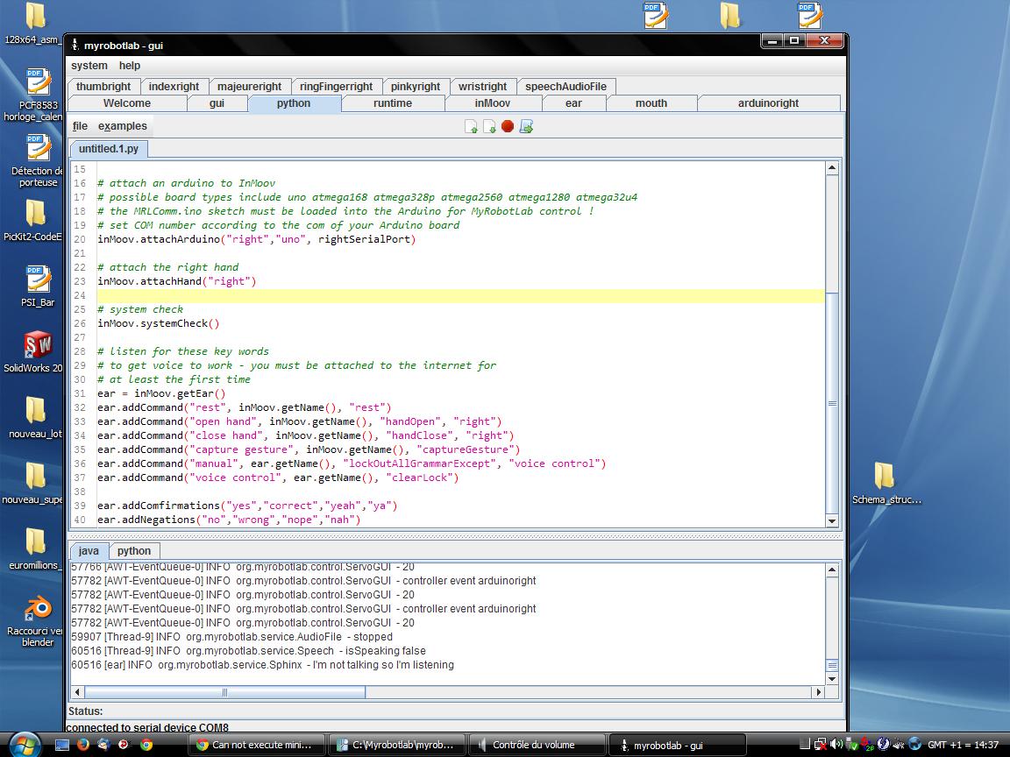The height and width of the screenshot is (757, 1010).
Task: Click the line ear = inMoov.getEar()
Action: [x=161, y=393]
